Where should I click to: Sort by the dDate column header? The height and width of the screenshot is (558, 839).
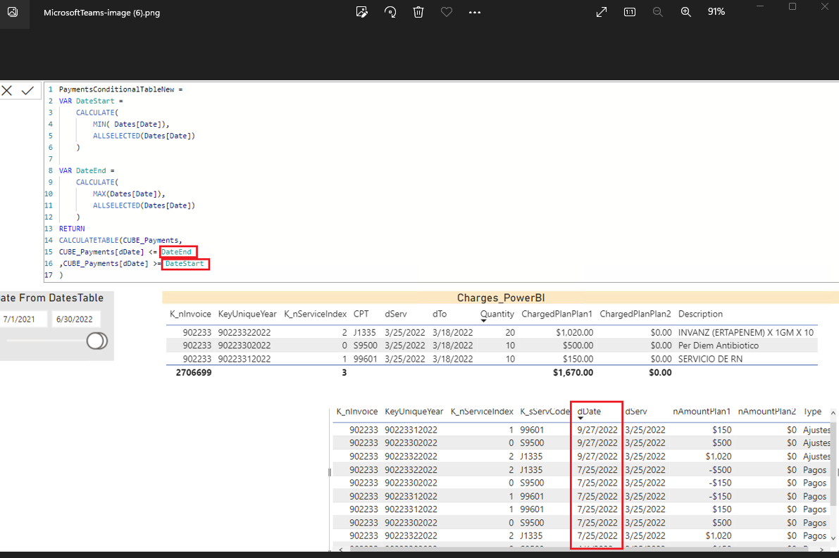(x=589, y=412)
